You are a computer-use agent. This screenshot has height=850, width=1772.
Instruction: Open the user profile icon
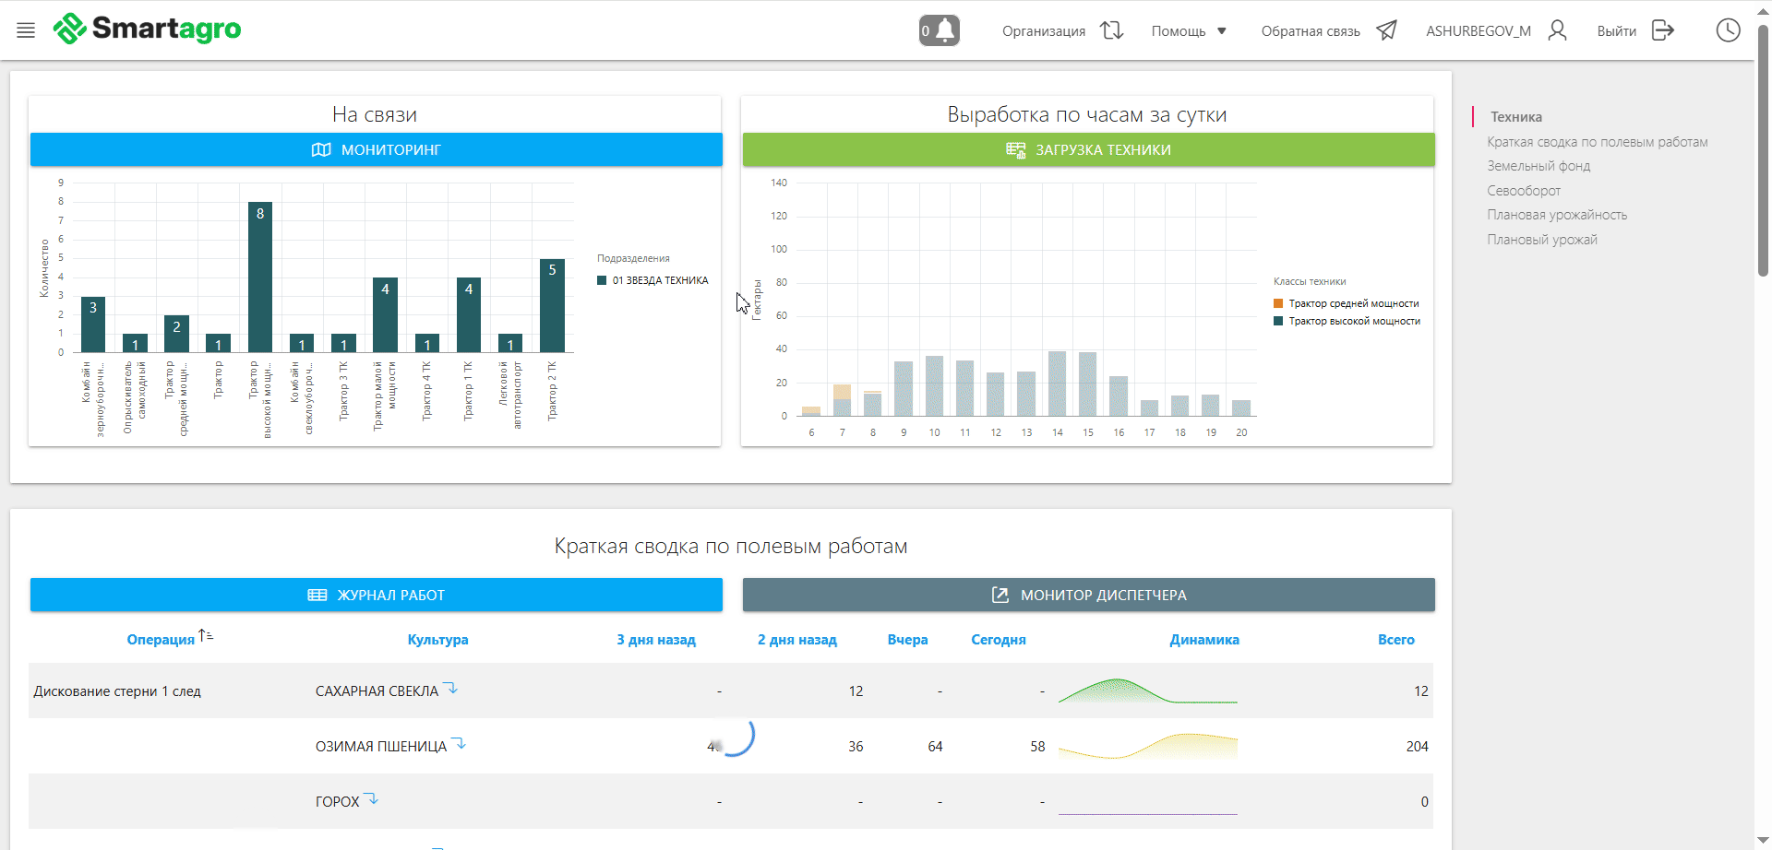click(1558, 30)
